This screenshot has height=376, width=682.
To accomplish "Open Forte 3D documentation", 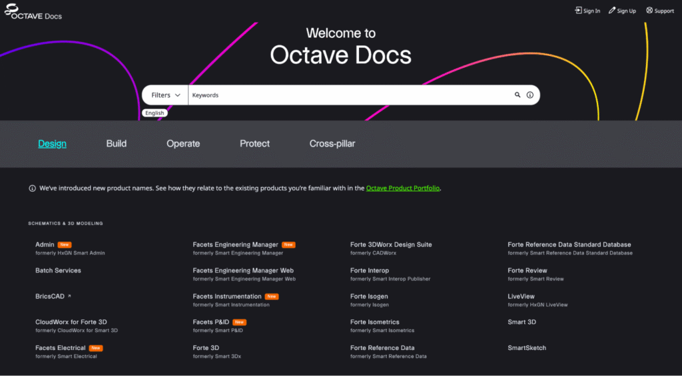I will pyautogui.click(x=206, y=348).
